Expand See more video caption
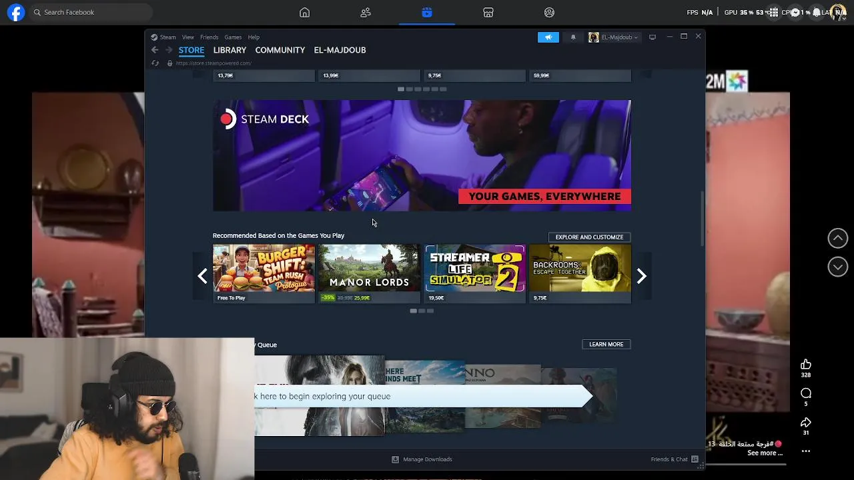This screenshot has width=854, height=480. (765, 453)
